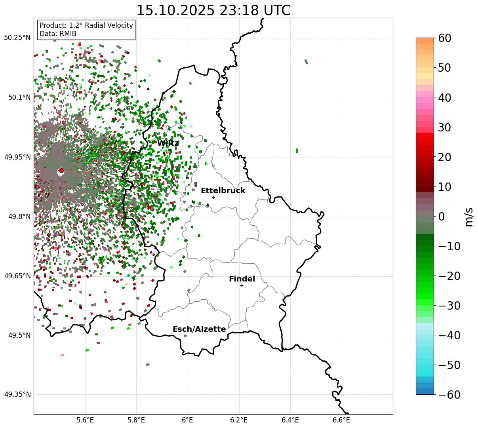Click the Findel city label
The height and width of the screenshot is (428, 478).
242,279
